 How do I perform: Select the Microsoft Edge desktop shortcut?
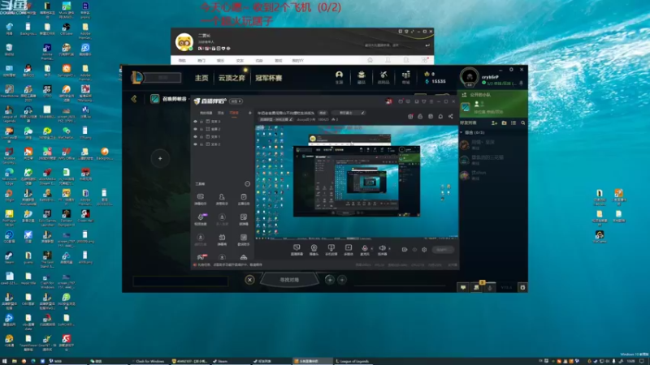tap(9, 176)
